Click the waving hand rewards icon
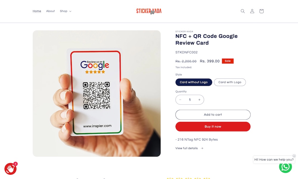The height and width of the screenshot is (179, 298). 10,169
